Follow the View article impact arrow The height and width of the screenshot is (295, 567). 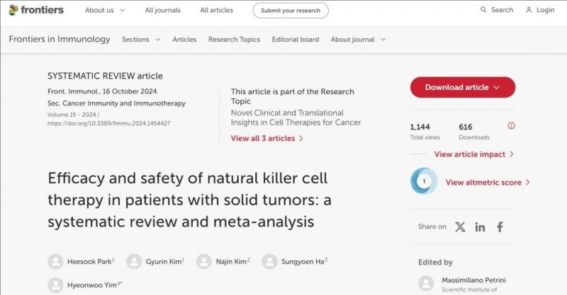(x=511, y=154)
